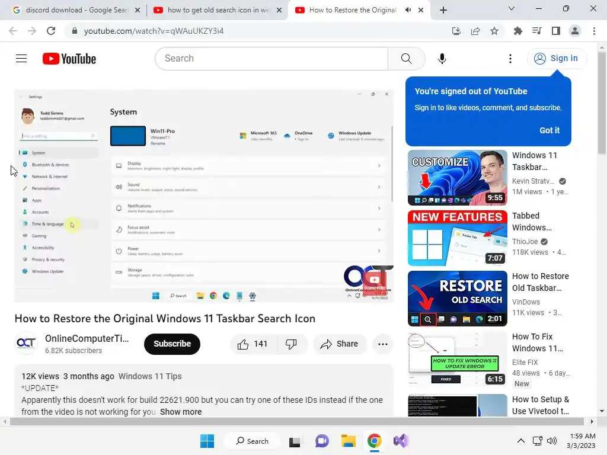This screenshot has height=455, width=607.
Task: Open YouTube settings three-dot menu
Action: 510,59
